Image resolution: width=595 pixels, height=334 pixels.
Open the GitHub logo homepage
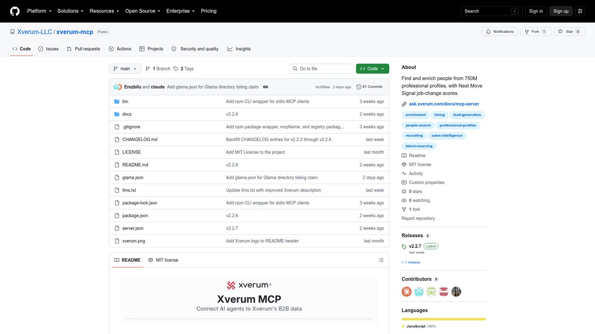[15, 11]
